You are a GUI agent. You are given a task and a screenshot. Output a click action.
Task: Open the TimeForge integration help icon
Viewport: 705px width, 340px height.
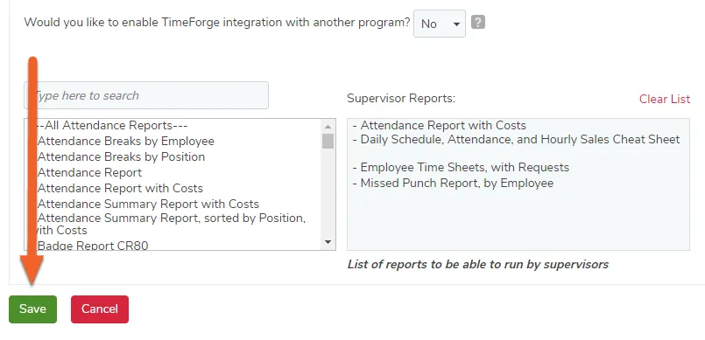tap(478, 22)
